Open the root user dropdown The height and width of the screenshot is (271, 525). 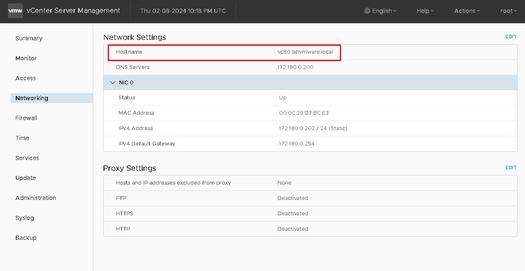[508, 11]
